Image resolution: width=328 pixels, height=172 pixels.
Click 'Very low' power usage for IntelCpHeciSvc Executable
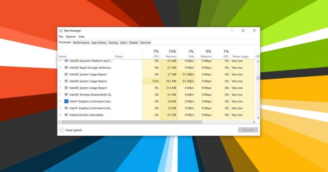point(242,115)
